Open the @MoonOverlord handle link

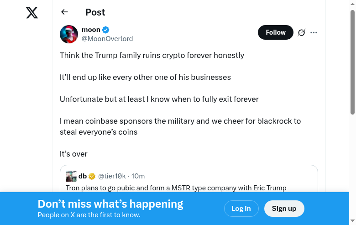(107, 39)
